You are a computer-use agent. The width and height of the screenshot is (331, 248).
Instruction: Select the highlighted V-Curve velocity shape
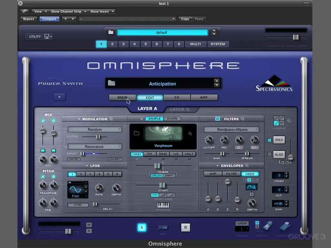click(276, 123)
